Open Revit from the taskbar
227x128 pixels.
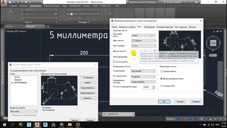point(45,125)
